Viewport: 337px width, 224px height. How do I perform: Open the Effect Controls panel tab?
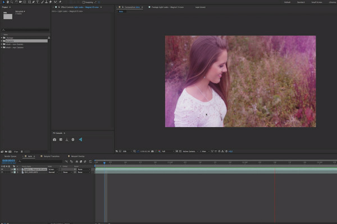(80, 7)
